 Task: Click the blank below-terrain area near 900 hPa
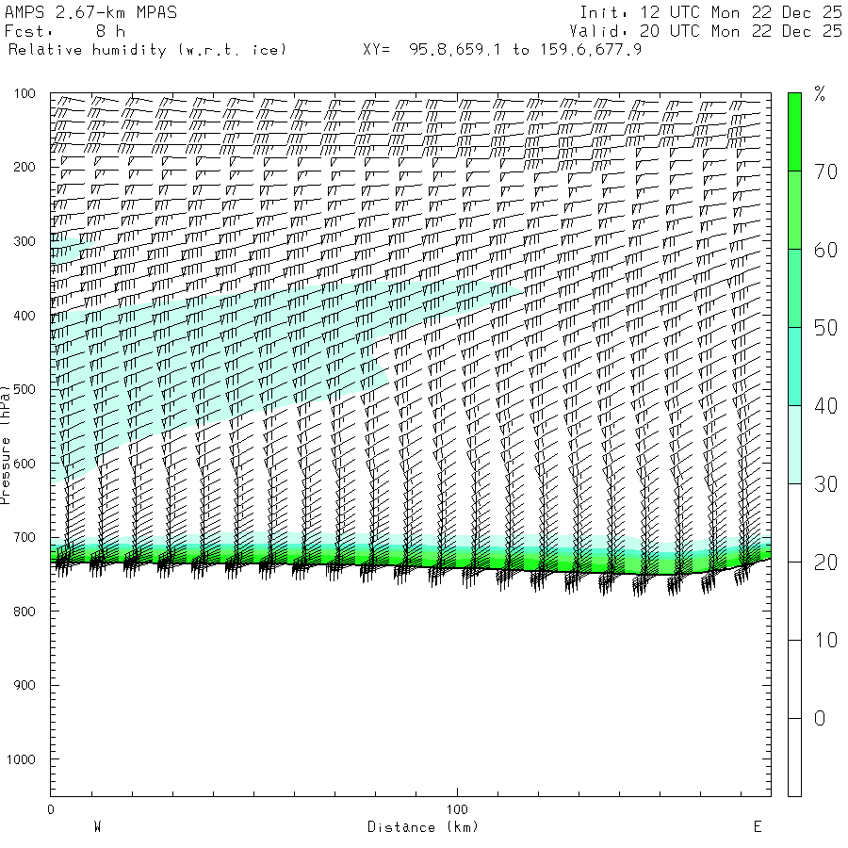point(411,685)
